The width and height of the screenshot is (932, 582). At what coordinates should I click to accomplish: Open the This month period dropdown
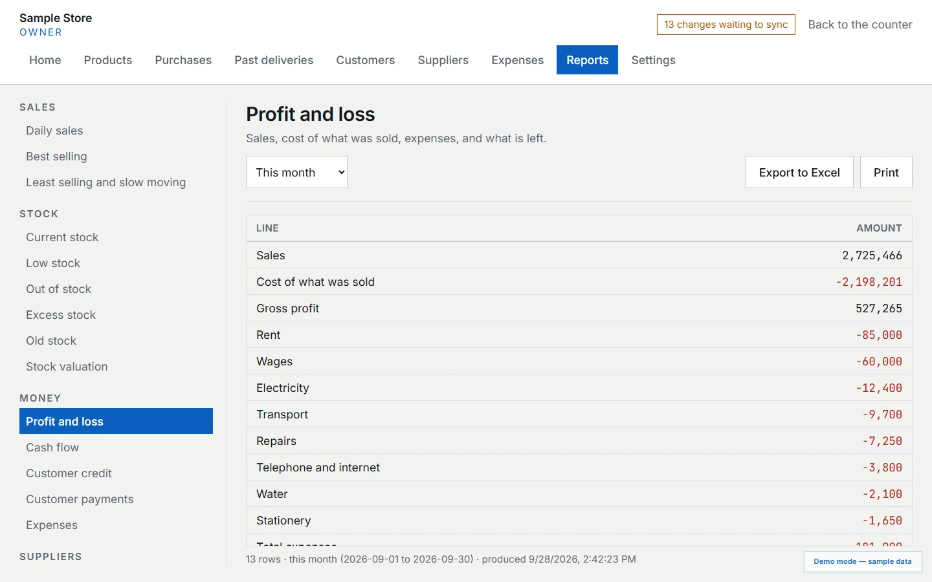(x=296, y=172)
